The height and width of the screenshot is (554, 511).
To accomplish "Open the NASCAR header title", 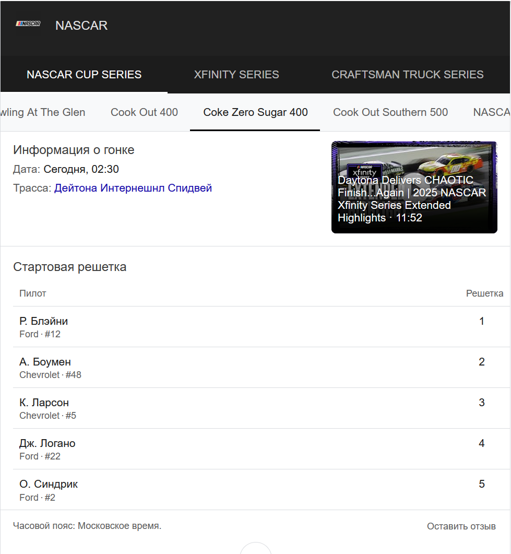I will pos(81,26).
